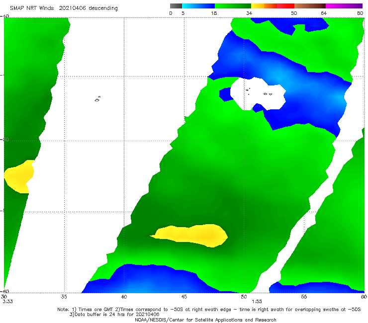
Task: Click the color bar label '18'
Action: pyautogui.click(x=214, y=13)
